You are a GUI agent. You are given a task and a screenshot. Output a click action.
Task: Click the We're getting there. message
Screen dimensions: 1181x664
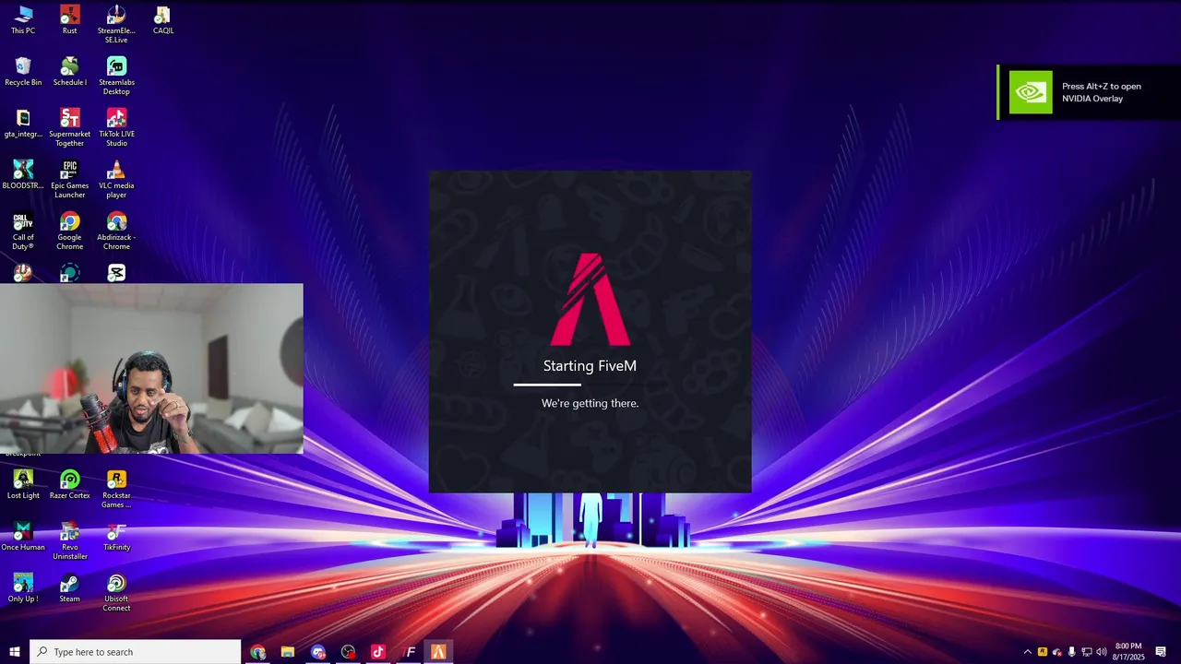point(590,403)
